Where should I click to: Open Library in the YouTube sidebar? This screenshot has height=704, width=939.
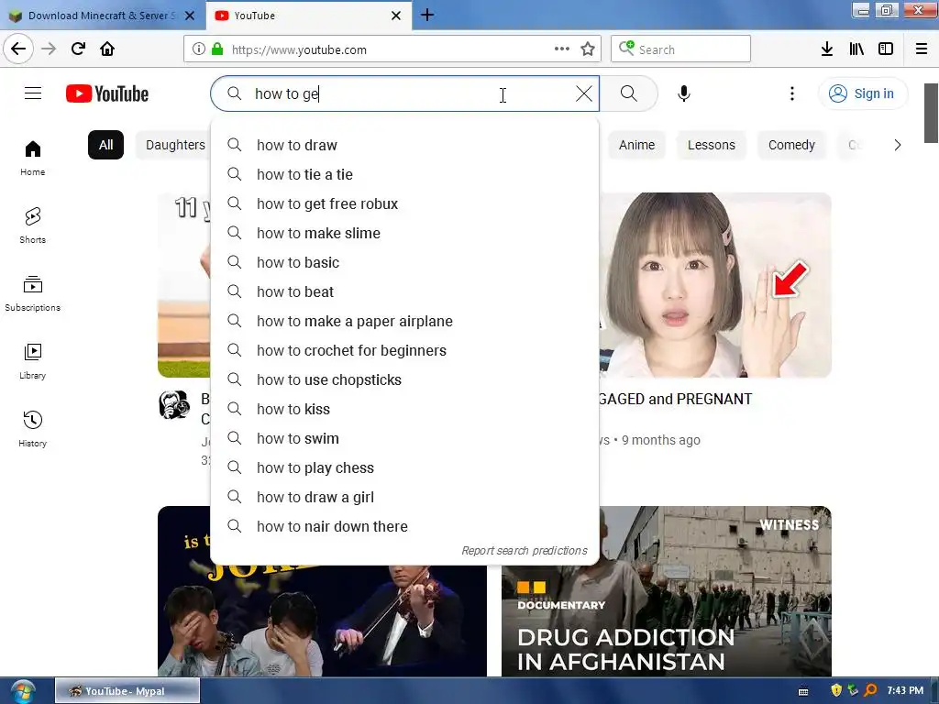pos(33,362)
